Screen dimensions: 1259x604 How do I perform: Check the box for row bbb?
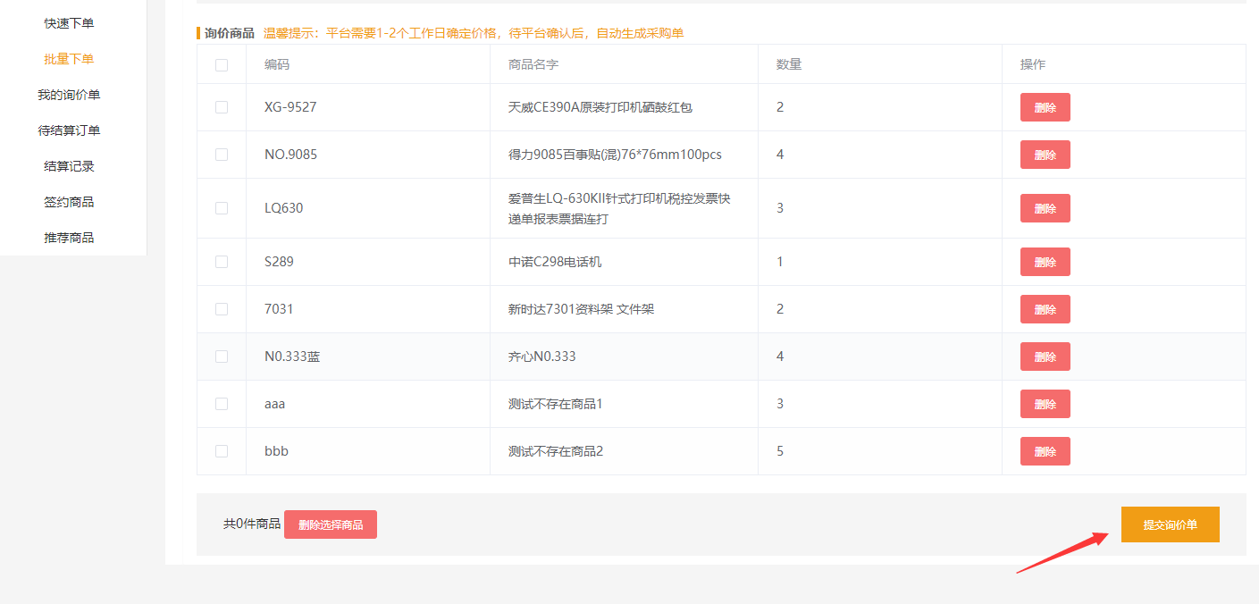click(222, 451)
